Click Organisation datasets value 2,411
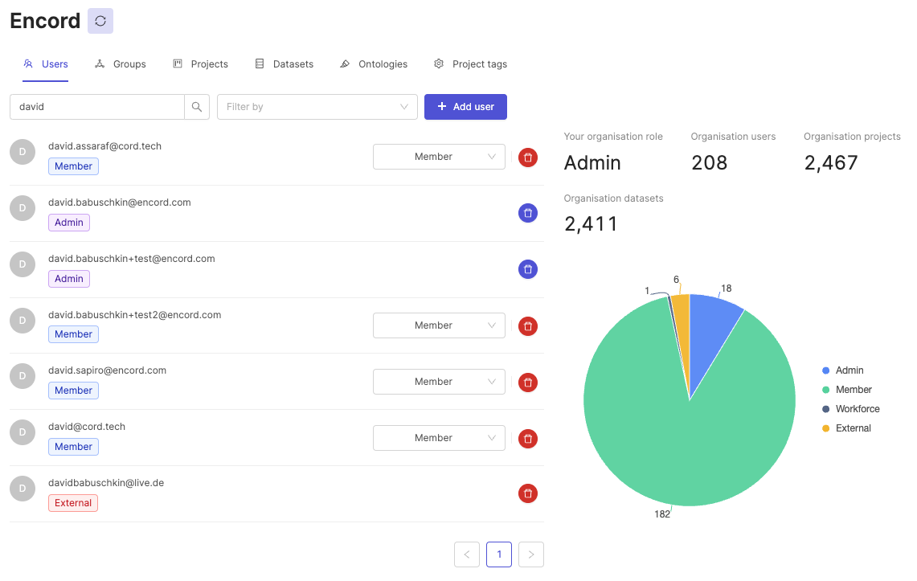The image size is (917, 581). (591, 224)
